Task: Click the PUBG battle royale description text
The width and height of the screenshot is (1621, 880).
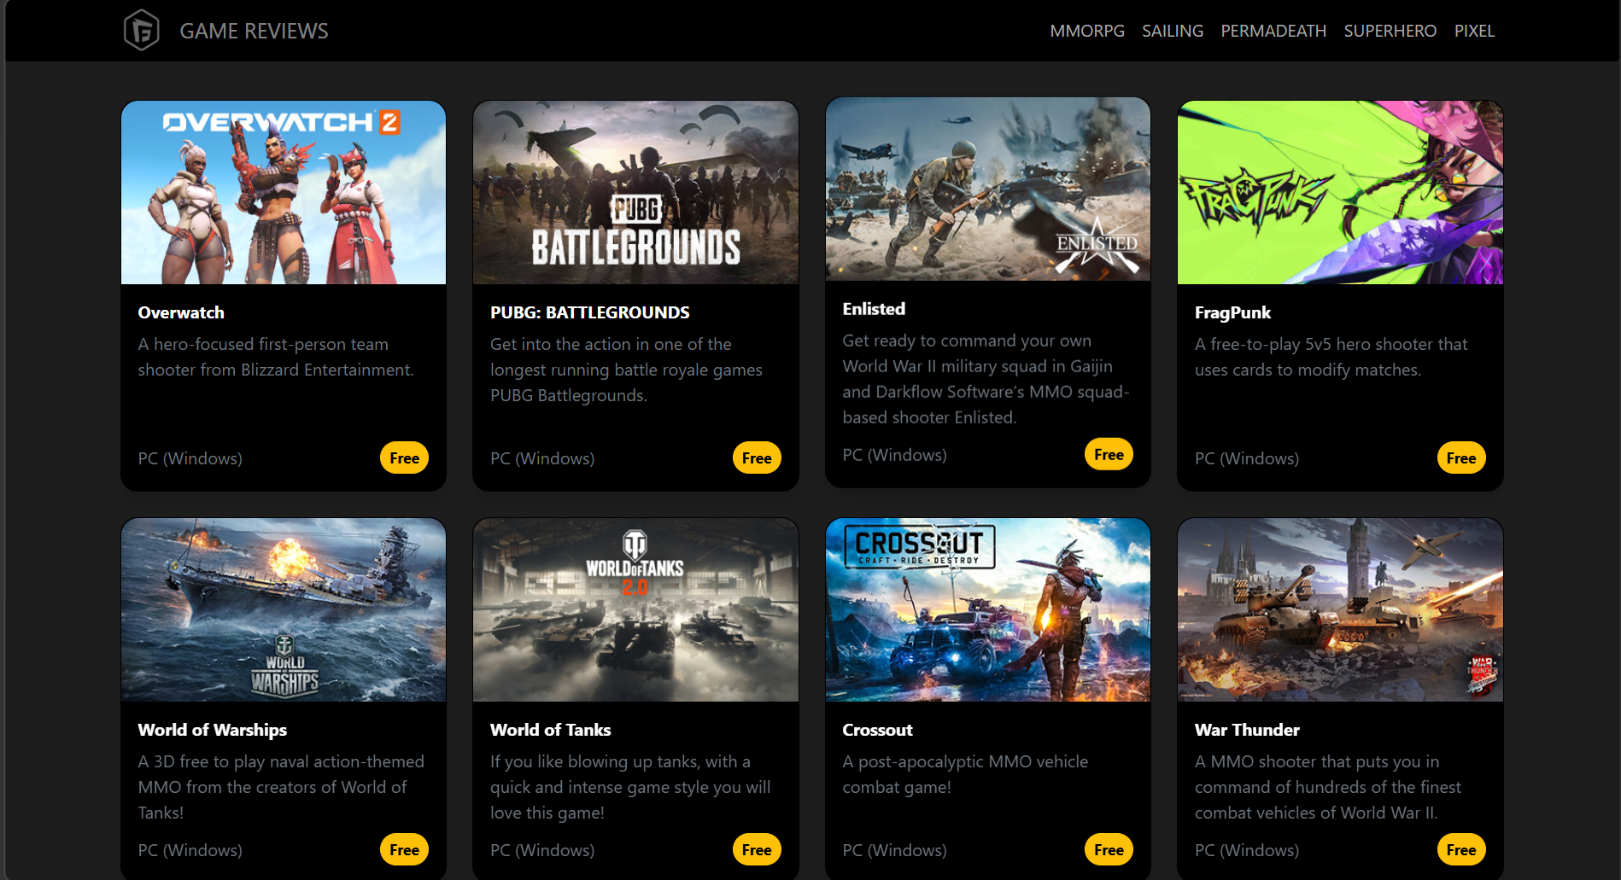Action: click(x=626, y=370)
